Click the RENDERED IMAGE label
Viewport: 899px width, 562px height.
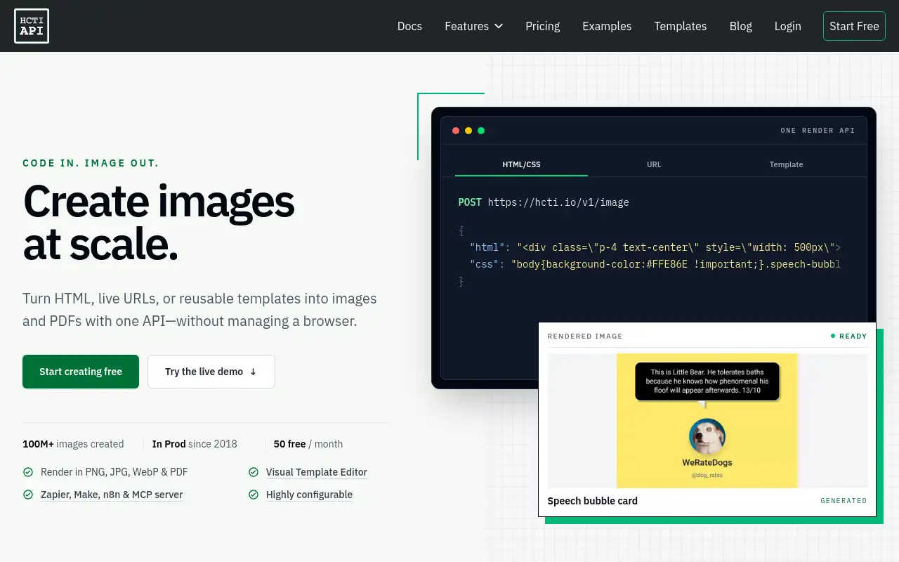coord(585,336)
